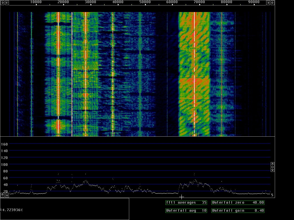Click the 160 dB scale label

pyautogui.click(x=4, y=144)
